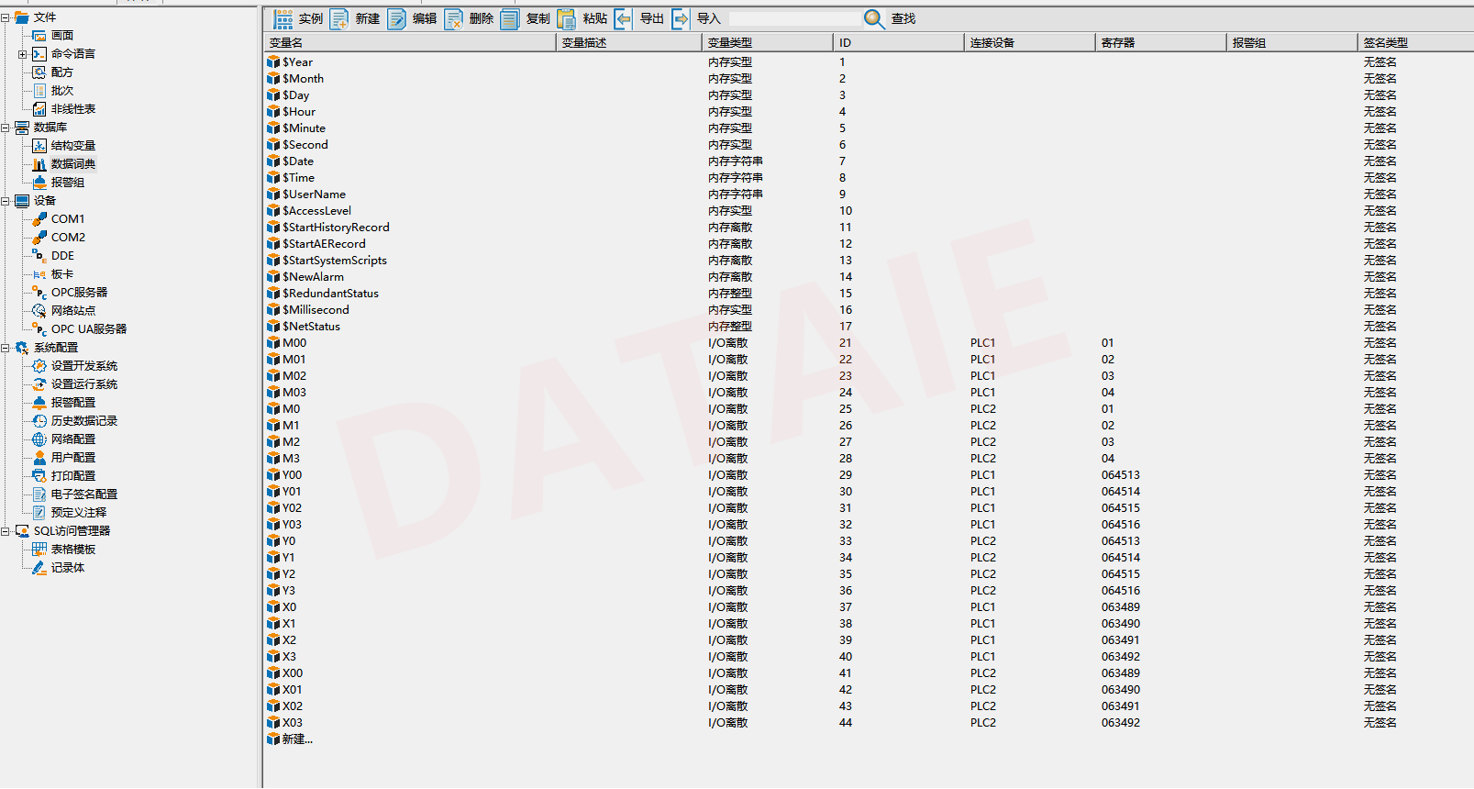Click the 实例 (Instance) toolbar icon
Viewport: 1474px width, 789px height.
coord(283,19)
